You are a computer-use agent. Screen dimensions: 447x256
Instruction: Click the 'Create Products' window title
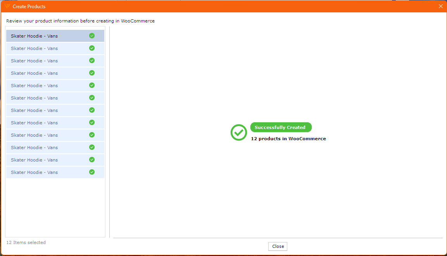coord(29,7)
